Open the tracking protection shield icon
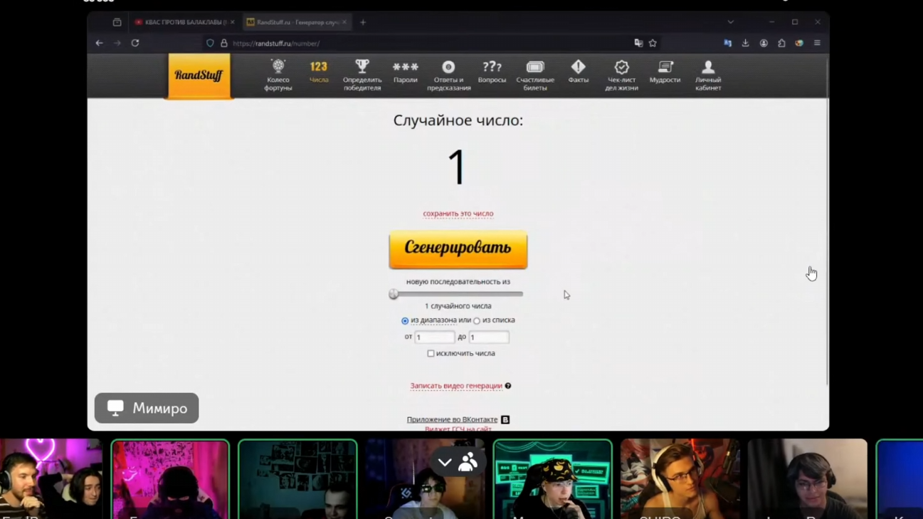The height and width of the screenshot is (519, 923). tap(210, 43)
